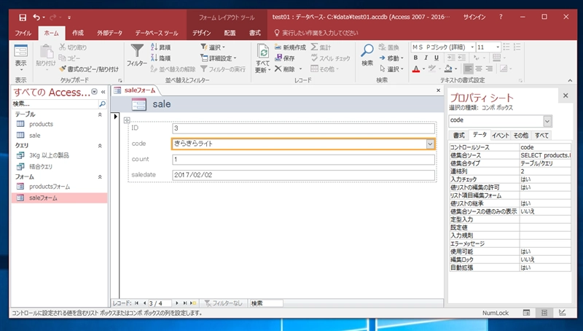Screen dimensions: 583x331
Task: Open the productsフォーム form
Action: click(50, 187)
